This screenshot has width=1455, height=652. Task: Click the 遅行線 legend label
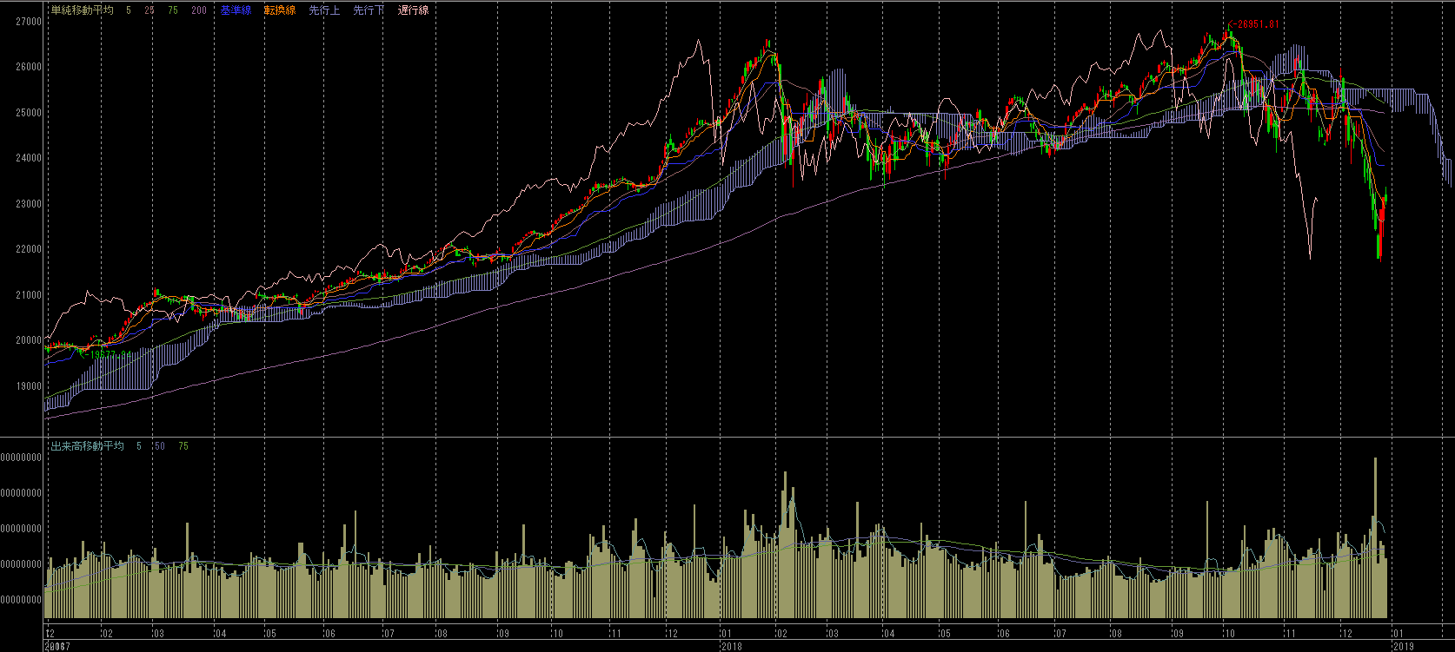pyautogui.click(x=413, y=10)
